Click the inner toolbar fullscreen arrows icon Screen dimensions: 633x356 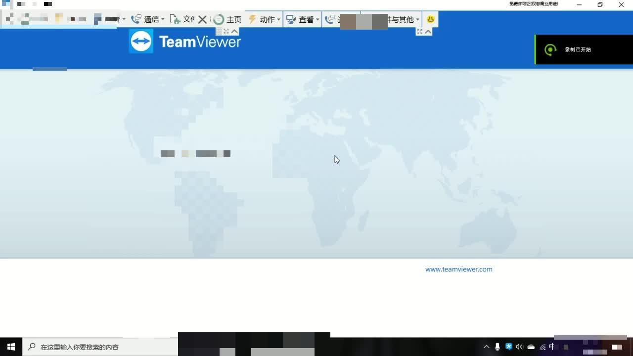(226, 31)
